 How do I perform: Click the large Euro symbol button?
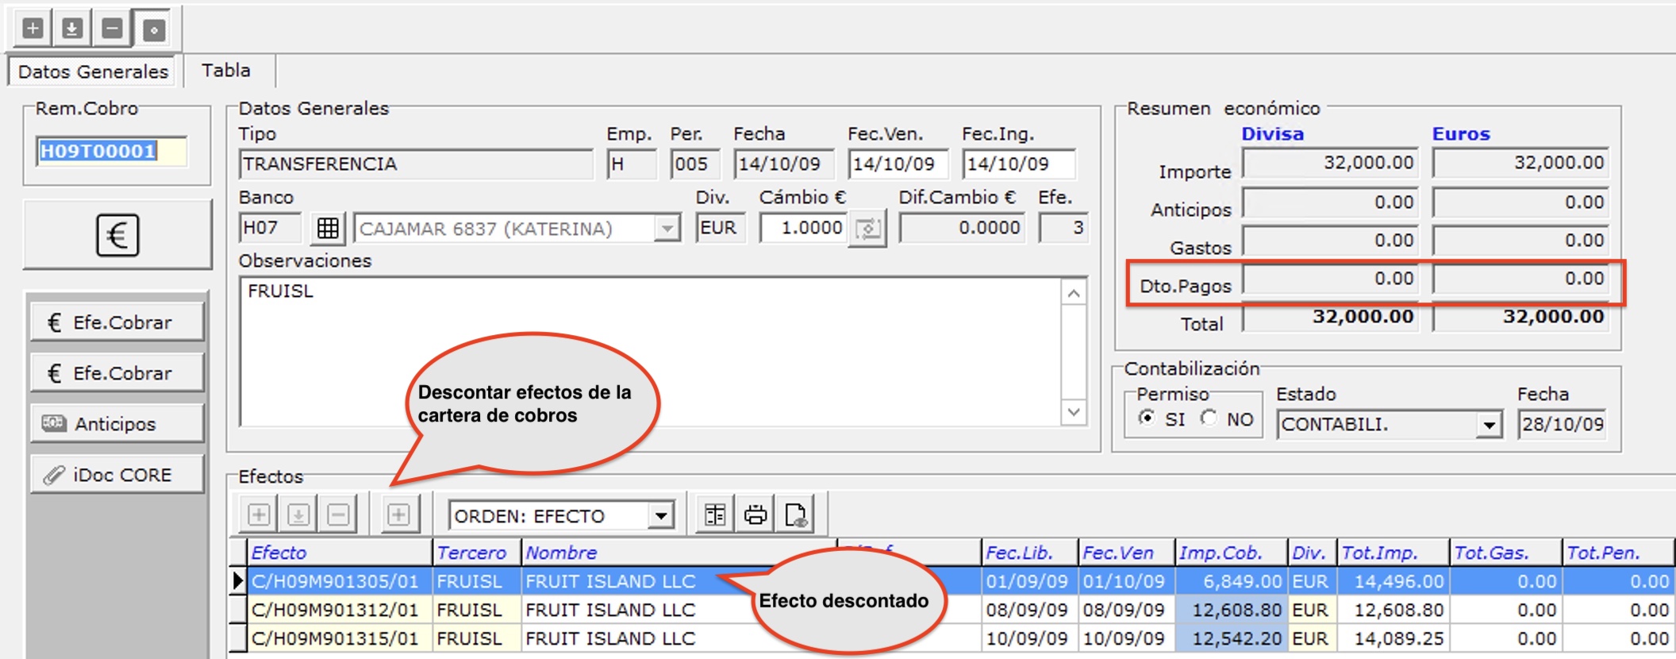pyautogui.click(x=117, y=236)
